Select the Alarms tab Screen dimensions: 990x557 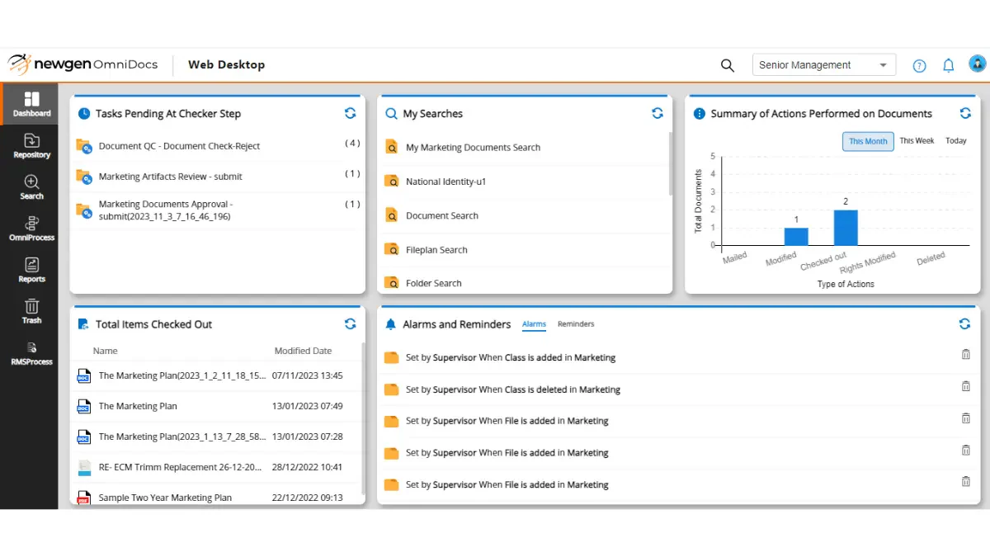coord(534,324)
